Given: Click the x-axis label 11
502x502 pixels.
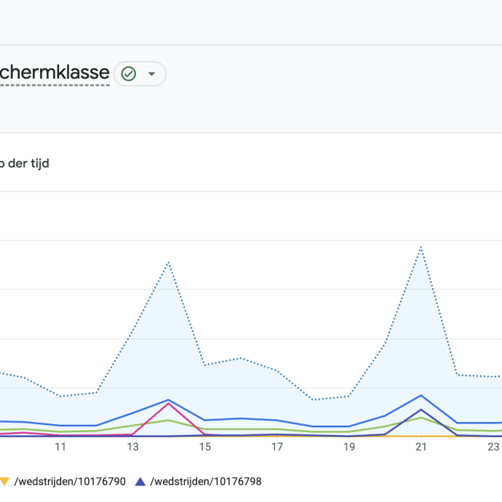Looking at the screenshot, I should (x=60, y=447).
